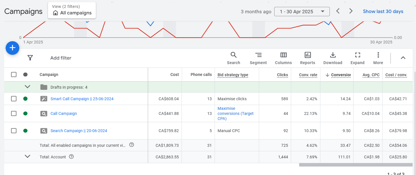Tick the Smart Call Campaign checkbox
The height and width of the screenshot is (175, 416).
pyautogui.click(x=14, y=99)
